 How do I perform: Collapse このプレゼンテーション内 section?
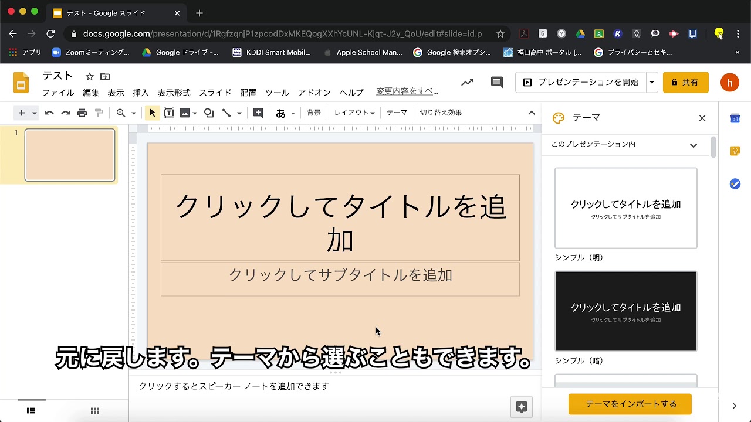point(694,145)
